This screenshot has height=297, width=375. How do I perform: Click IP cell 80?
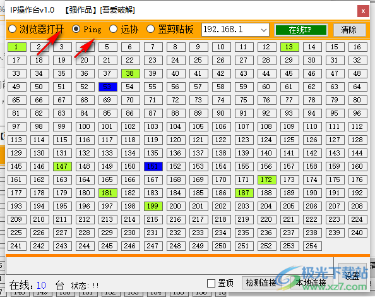(358, 100)
